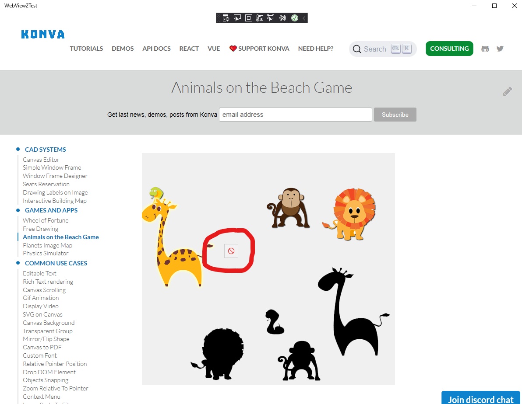Click the green CONSULTING button
The image size is (522, 404).
pyautogui.click(x=449, y=49)
